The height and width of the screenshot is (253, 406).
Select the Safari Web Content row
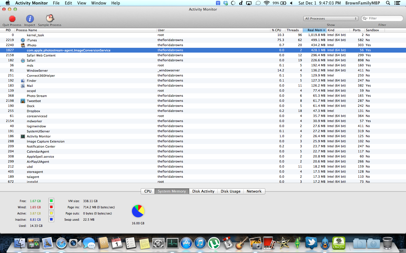click(203, 55)
